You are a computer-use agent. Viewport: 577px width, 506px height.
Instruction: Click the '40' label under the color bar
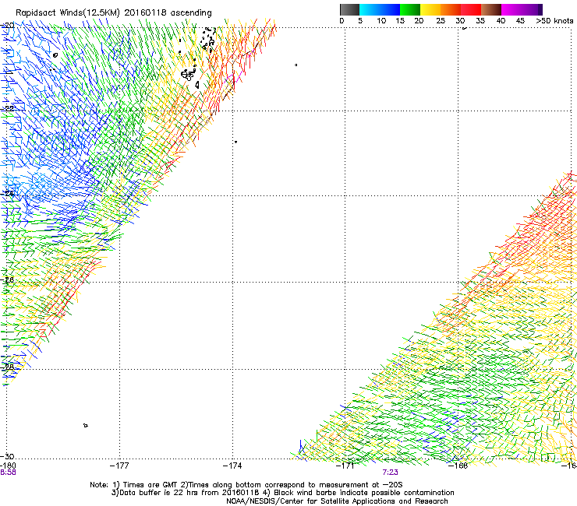tap(501, 21)
